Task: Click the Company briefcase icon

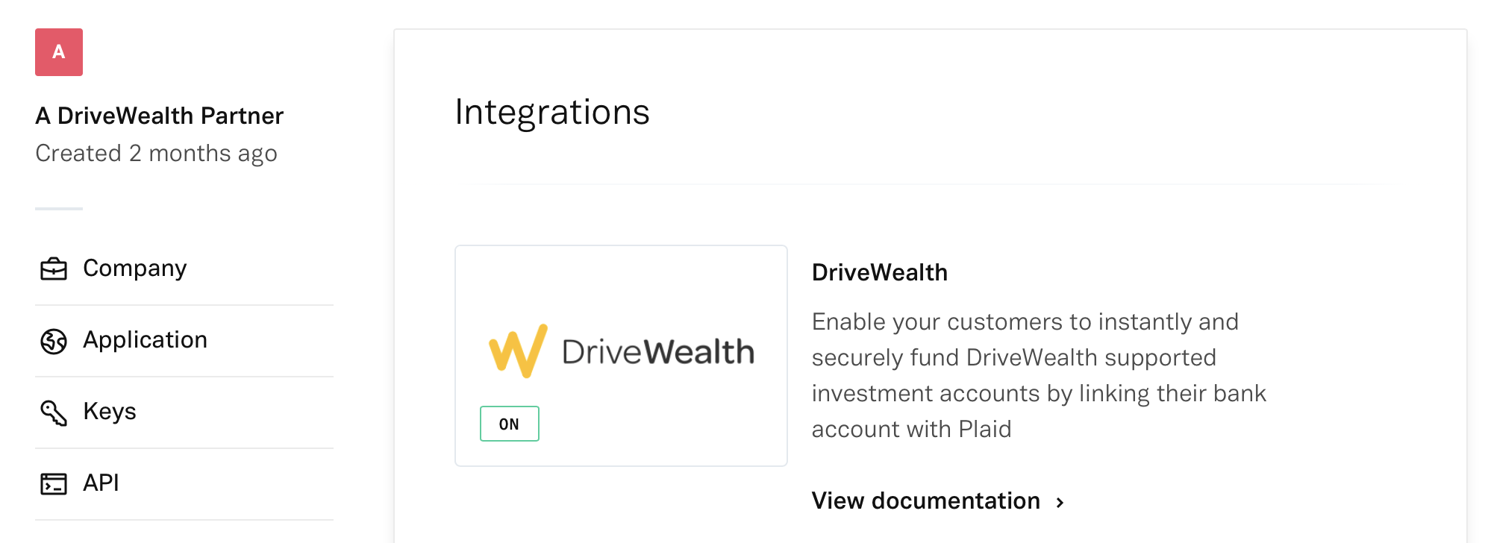Action: (54, 269)
